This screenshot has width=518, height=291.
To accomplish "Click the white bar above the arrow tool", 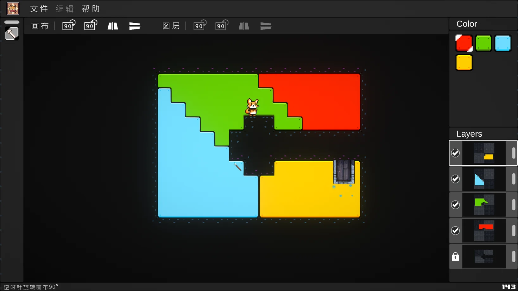I will (12, 22).
